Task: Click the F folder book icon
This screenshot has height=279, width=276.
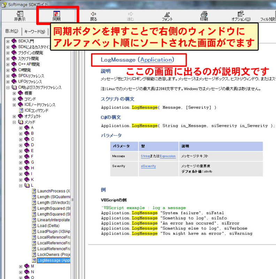Action: point(27,157)
